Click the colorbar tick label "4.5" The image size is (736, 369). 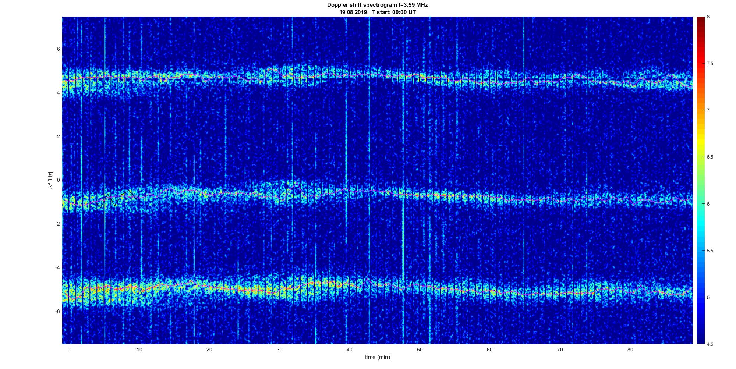[710, 344]
